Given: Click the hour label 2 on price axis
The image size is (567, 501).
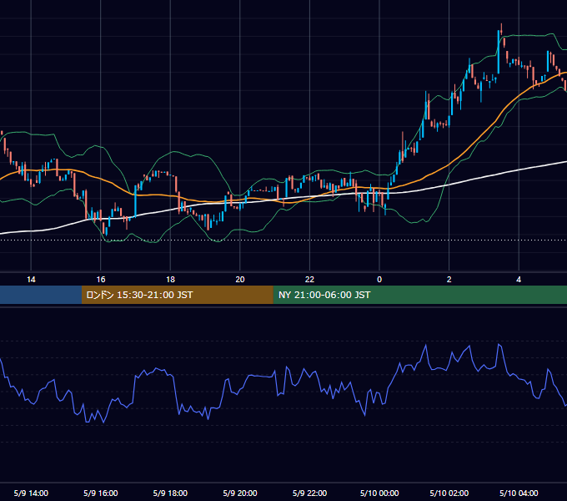Looking at the screenshot, I should point(449,279).
